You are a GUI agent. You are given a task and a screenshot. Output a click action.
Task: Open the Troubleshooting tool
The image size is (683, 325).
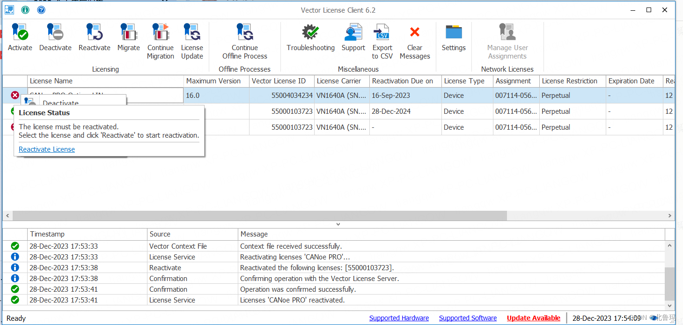tap(310, 37)
